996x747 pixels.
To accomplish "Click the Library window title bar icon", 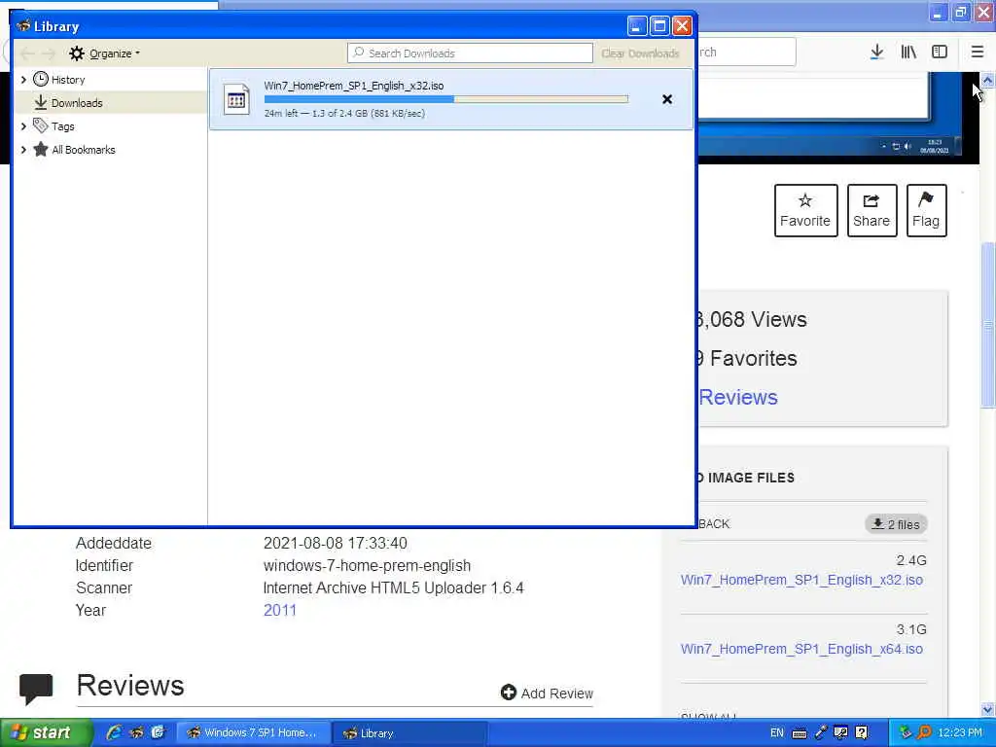I will tap(23, 26).
